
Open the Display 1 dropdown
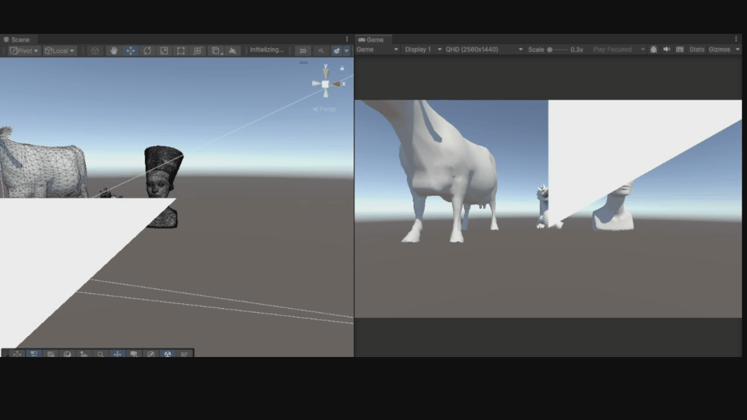click(x=423, y=50)
